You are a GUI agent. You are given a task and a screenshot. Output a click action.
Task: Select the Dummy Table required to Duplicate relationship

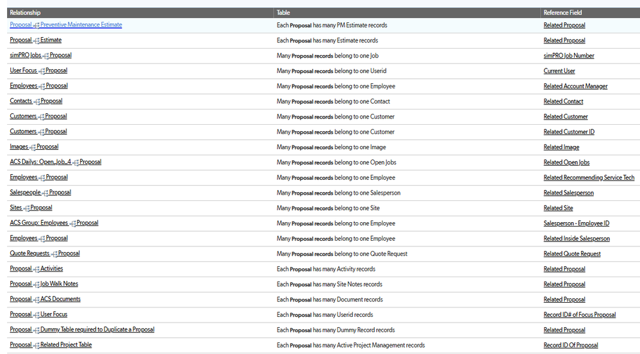point(82,330)
